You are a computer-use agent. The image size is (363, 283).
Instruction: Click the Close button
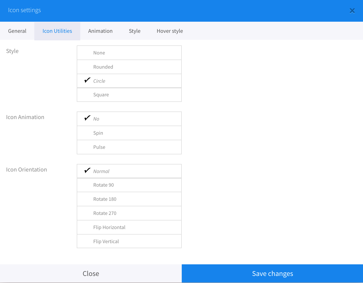91,273
